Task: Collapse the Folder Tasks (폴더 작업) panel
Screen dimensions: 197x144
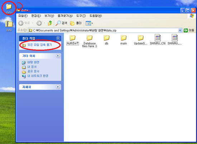Action: pos(58,38)
